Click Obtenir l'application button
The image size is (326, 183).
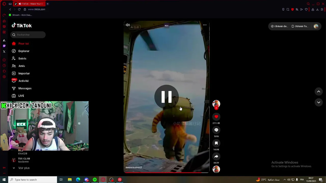(x=300, y=26)
